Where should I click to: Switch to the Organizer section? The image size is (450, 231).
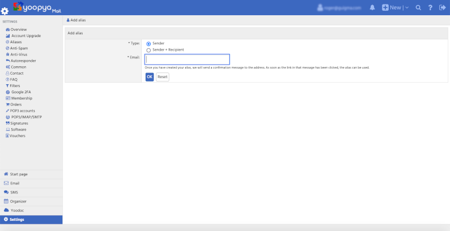(18, 201)
